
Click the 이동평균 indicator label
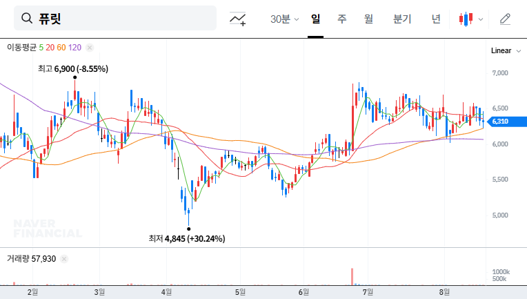tap(21, 48)
